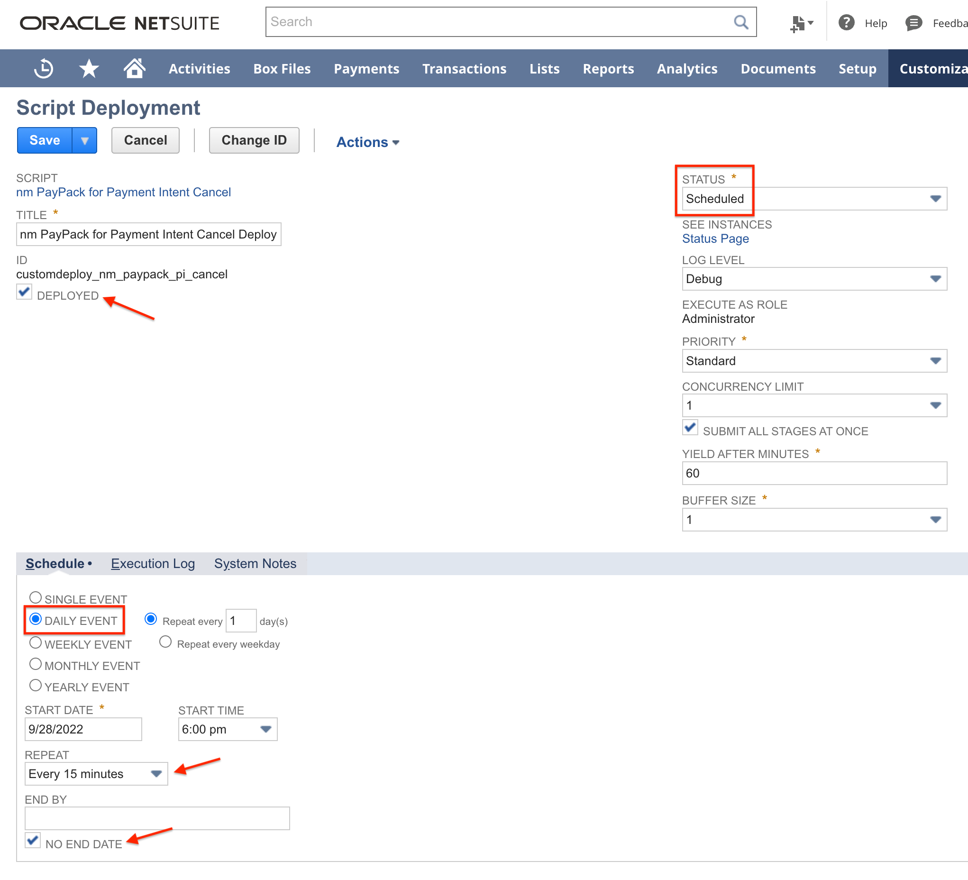Click the Help question mark icon
Screen dimensions: 968x880
846,23
